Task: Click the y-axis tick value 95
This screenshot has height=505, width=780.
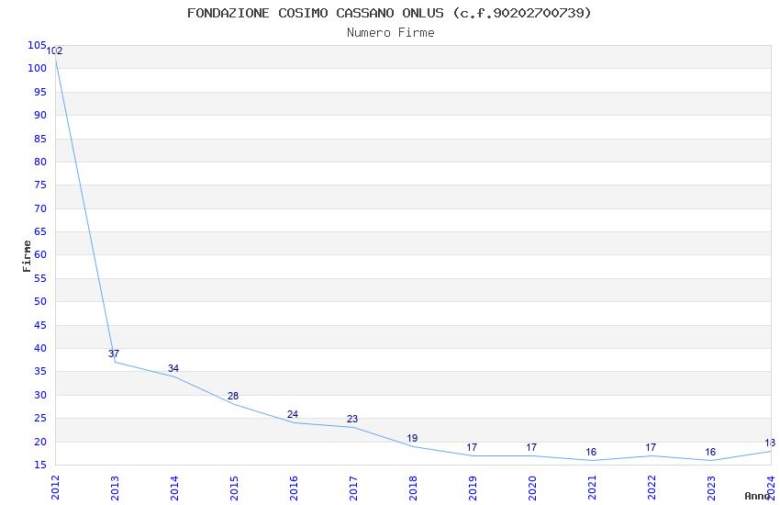Action: tap(40, 92)
